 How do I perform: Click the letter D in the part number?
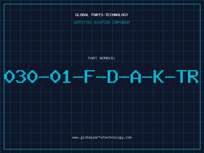click(x=113, y=76)
